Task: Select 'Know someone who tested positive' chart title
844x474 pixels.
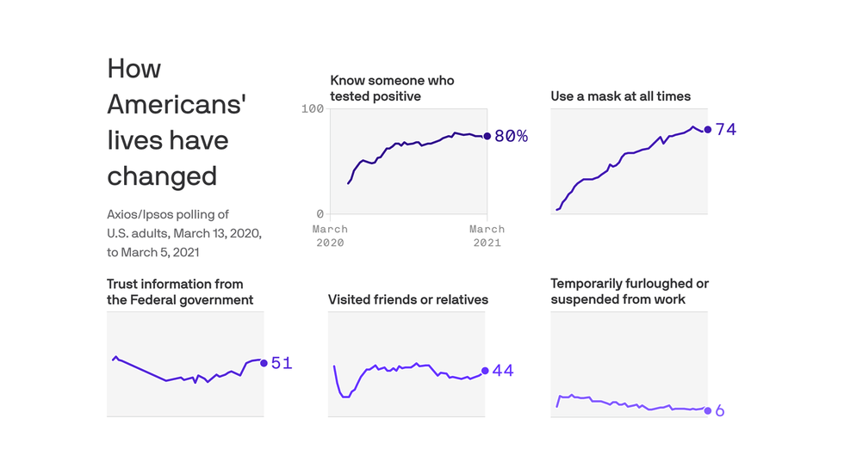Action: (392, 88)
